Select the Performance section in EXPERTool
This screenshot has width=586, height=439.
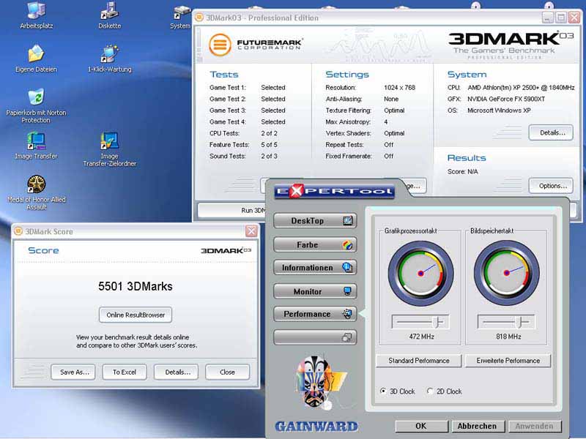pyautogui.click(x=315, y=314)
